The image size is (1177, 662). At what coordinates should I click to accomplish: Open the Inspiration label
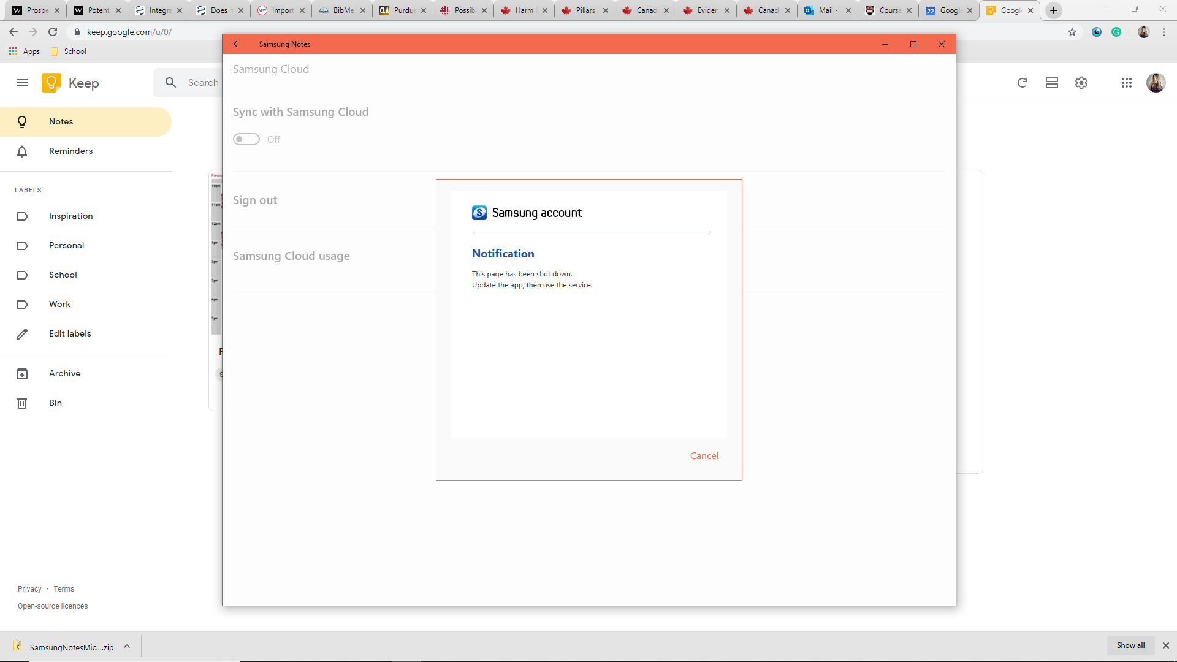[86, 216]
